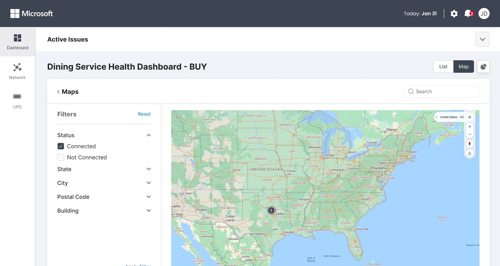500x266 pixels.
Task: Open the Network sidebar section
Action: [x=17, y=72]
